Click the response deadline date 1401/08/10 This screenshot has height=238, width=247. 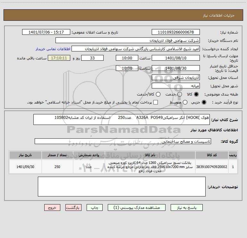pyautogui.click(x=176, y=58)
